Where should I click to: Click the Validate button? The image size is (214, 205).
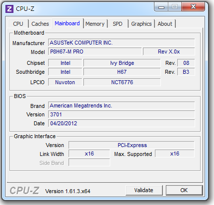point(144,190)
